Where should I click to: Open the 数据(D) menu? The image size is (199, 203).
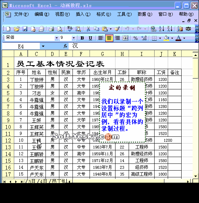click(145, 14)
